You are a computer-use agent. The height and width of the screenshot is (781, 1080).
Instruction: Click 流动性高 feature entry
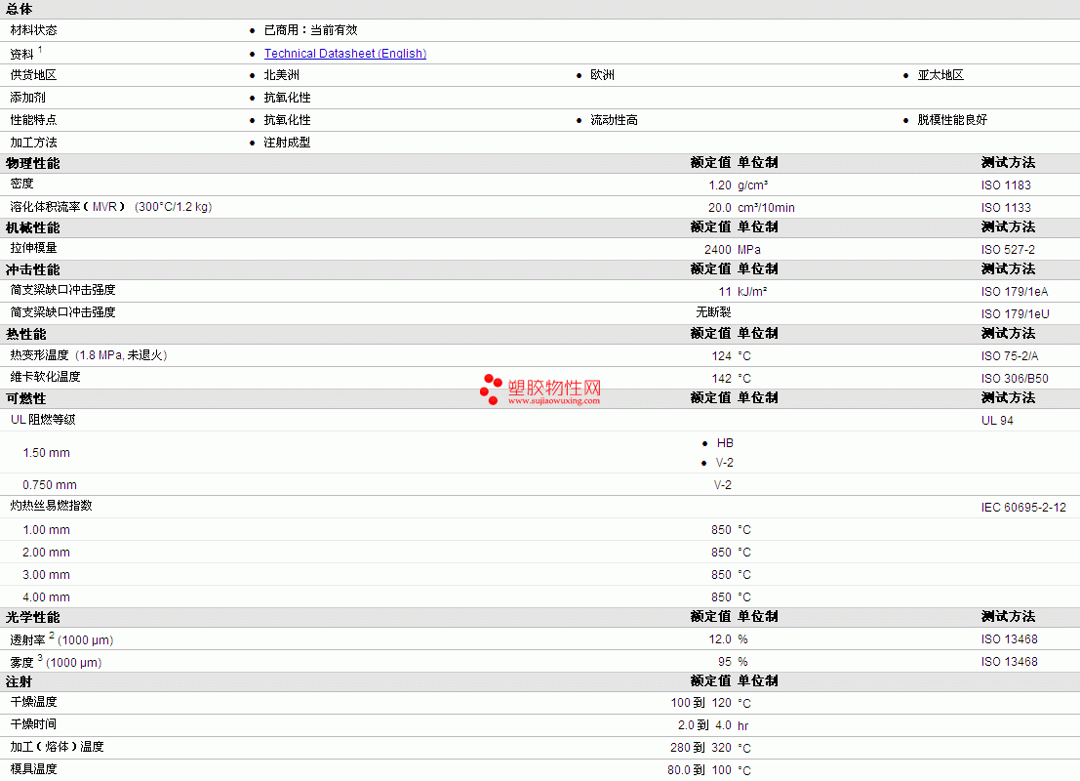615,120
